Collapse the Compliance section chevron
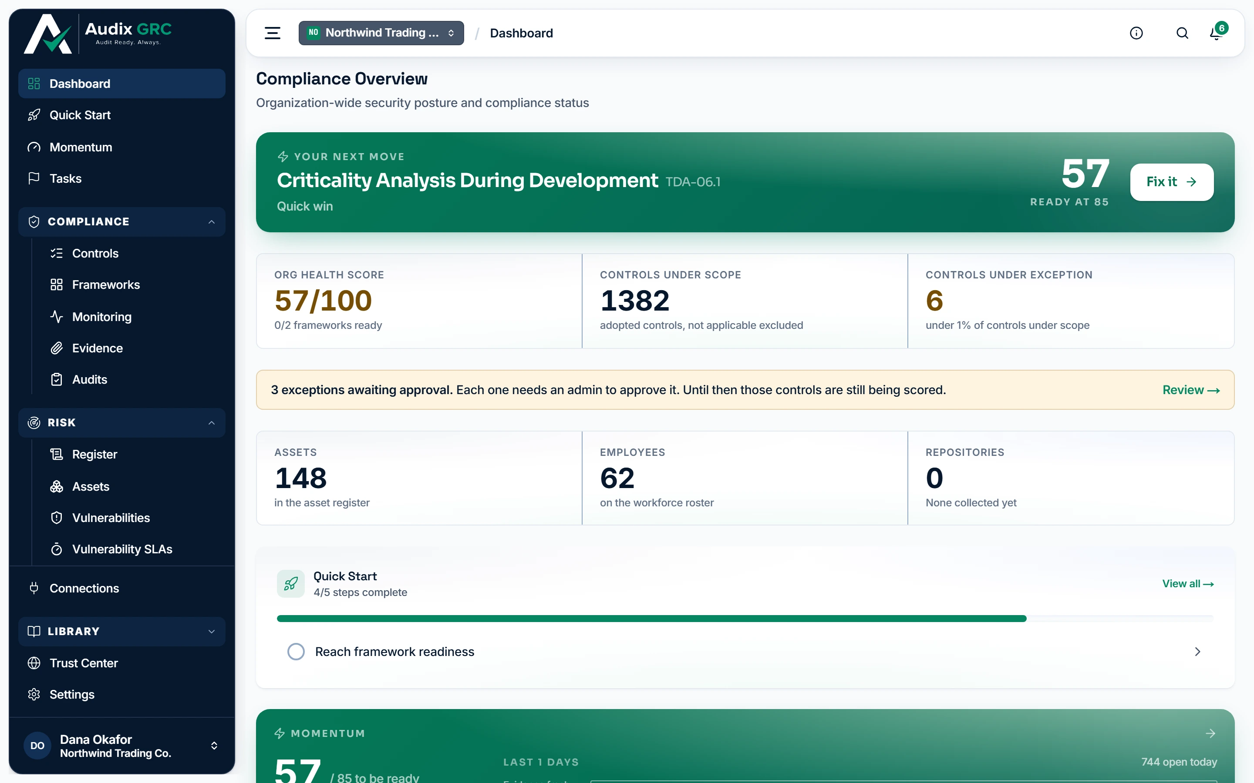This screenshot has width=1254, height=783. (212, 222)
